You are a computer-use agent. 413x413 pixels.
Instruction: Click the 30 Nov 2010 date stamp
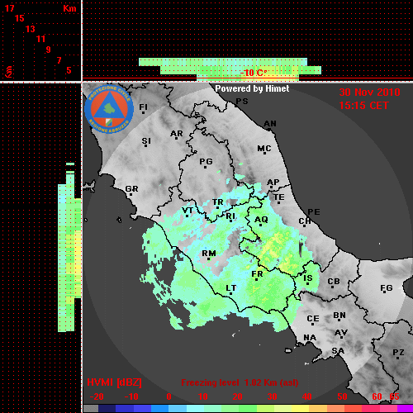[x=369, y=93]
